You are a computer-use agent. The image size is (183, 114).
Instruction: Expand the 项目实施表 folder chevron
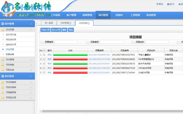31,87
